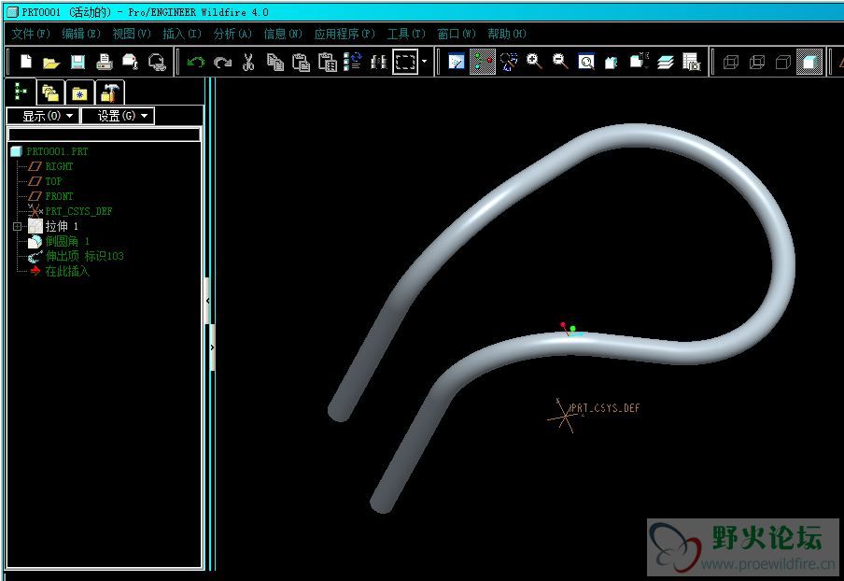844x581 pixels.
Task: Open the 编辑(E) menu
Action: 80,34
